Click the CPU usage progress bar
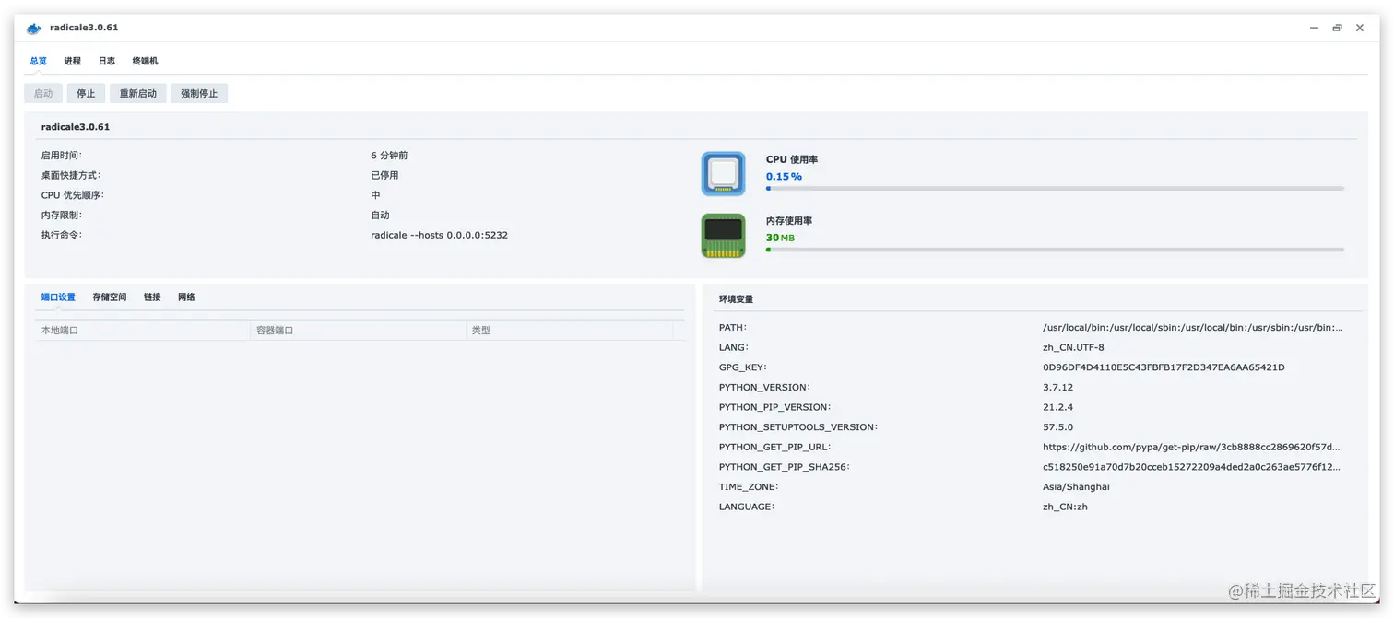Viewport: 1394px width, 618px height. pyautogui.click(x=1055, y=189)
